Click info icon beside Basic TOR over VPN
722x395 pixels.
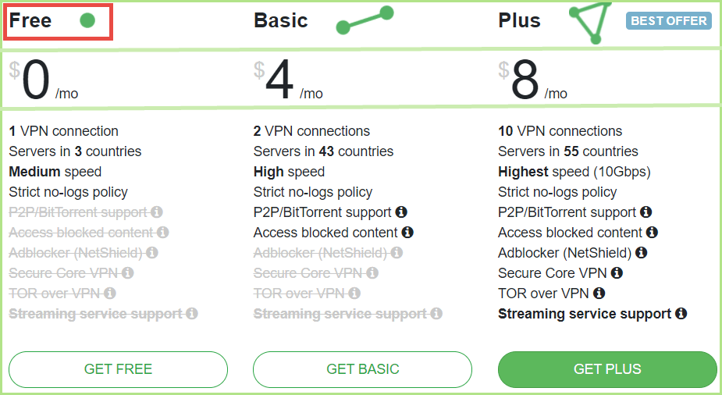(x=354, y=294)
